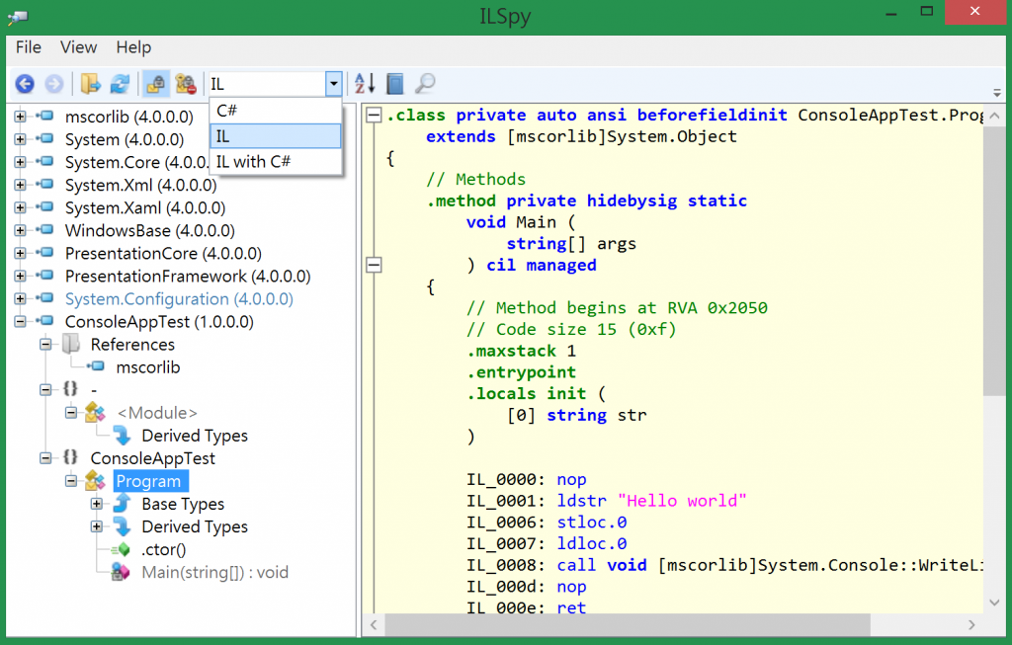Click the horizontal scrollbar in code view

628,624
